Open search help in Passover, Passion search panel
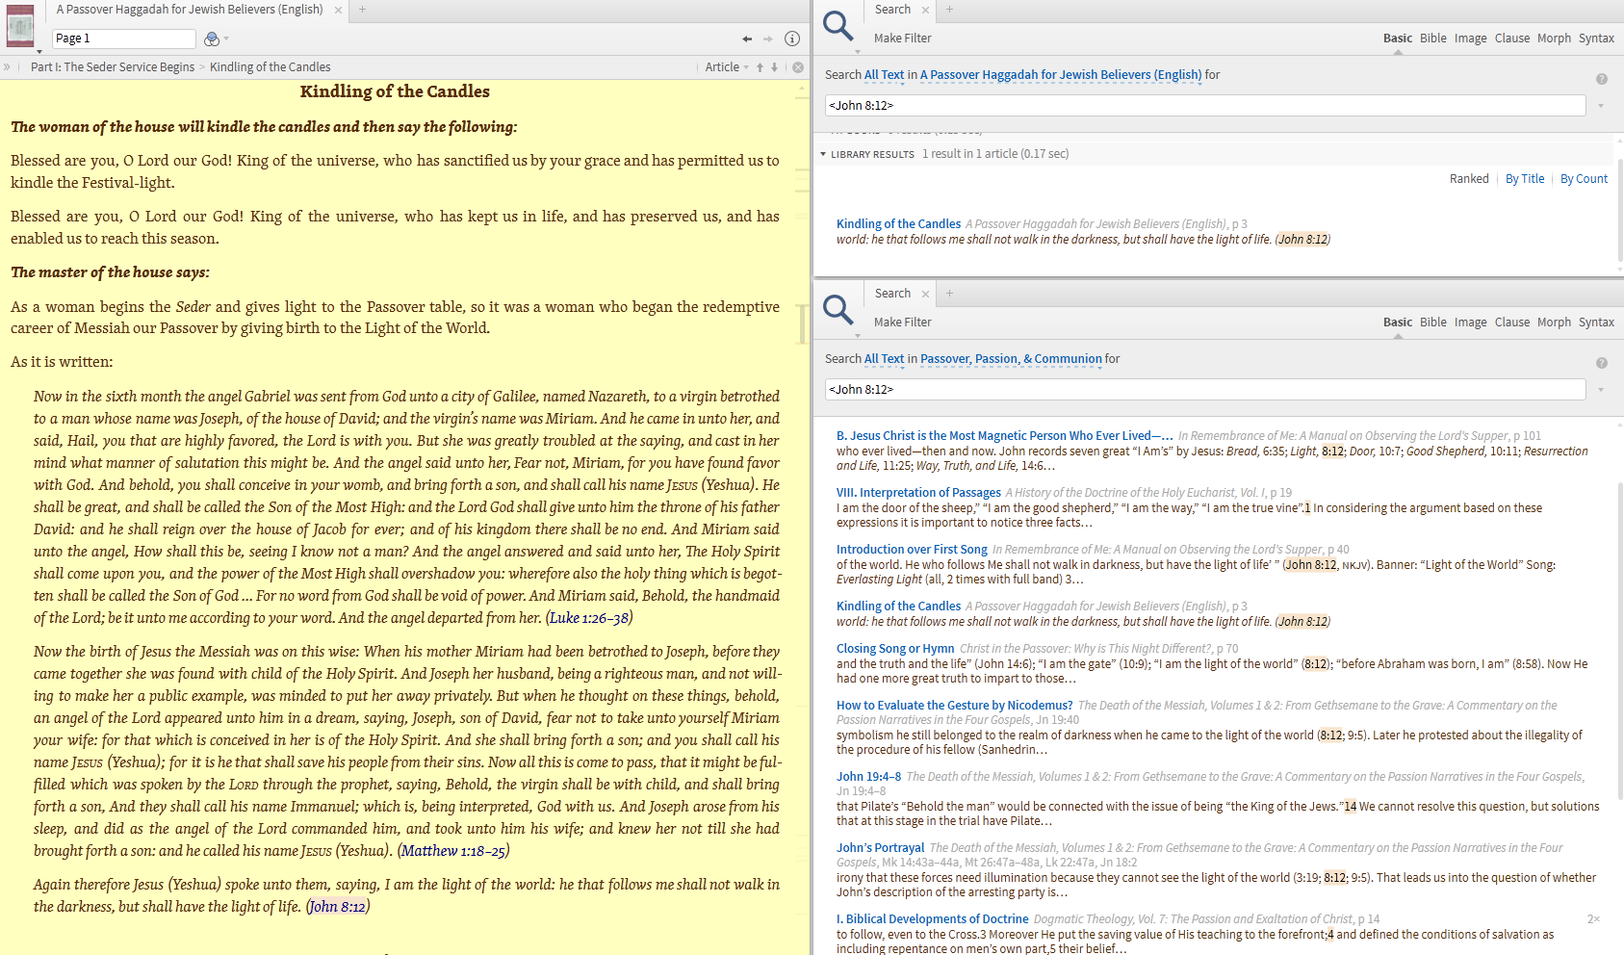This screenshot has height=955, width=1624. pyautogui.click(x=1602, y=363)
